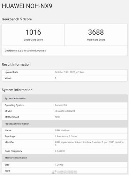Image resolution: width=129 pixels, height=175 pixels.
Task: Click the large System Information section heading
Action: pos(17,90)
